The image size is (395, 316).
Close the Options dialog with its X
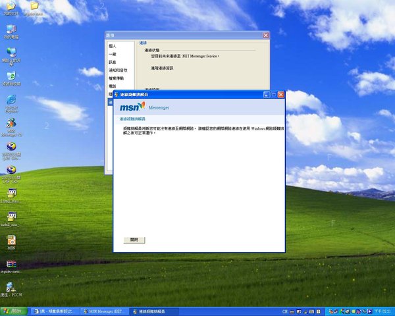266,36
